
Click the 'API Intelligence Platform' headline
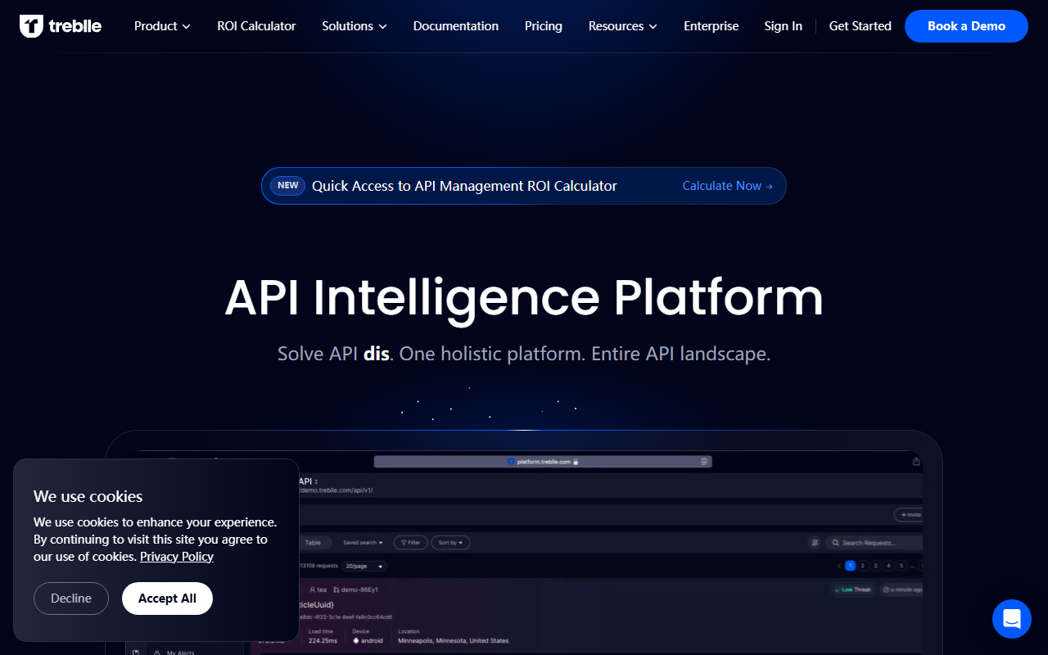click(x=524, y=298)
